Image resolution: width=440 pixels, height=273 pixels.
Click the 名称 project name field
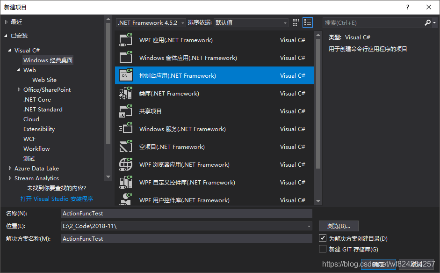coord(187,214)
